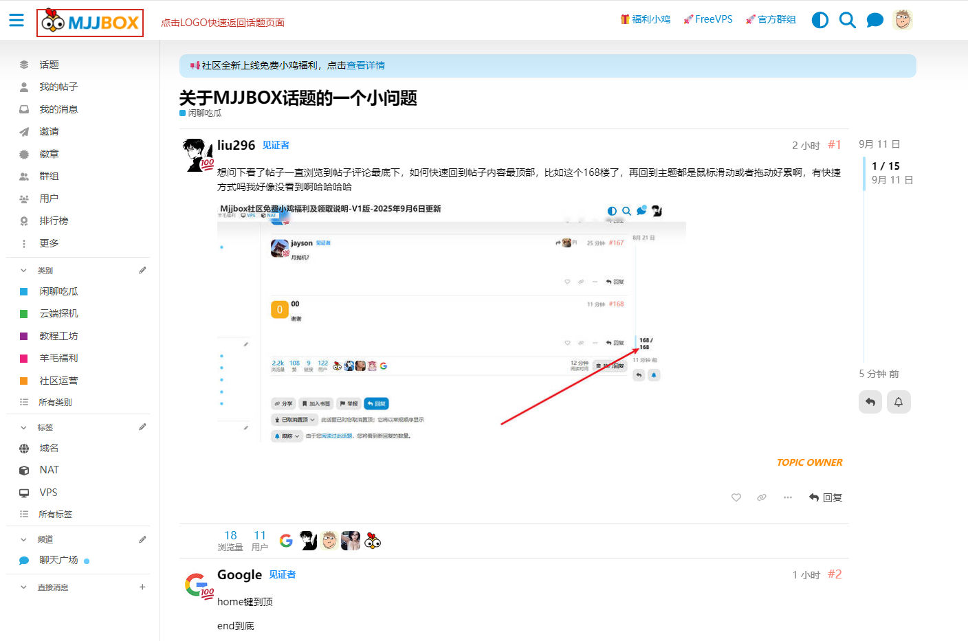Image resolution: width=968 pixels, height=641 pixels.
Task: Go to 我的帖子 in sidebar
Action: (x=58, y=87)
